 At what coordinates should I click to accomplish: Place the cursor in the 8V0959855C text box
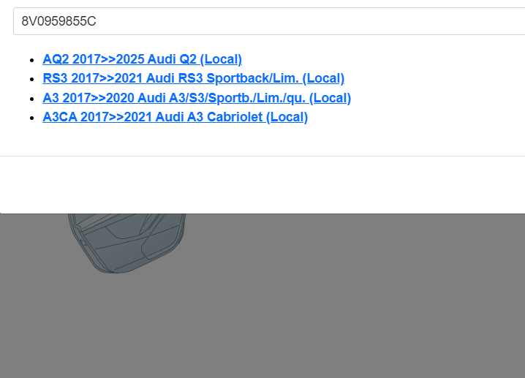[x=263, y=21]
